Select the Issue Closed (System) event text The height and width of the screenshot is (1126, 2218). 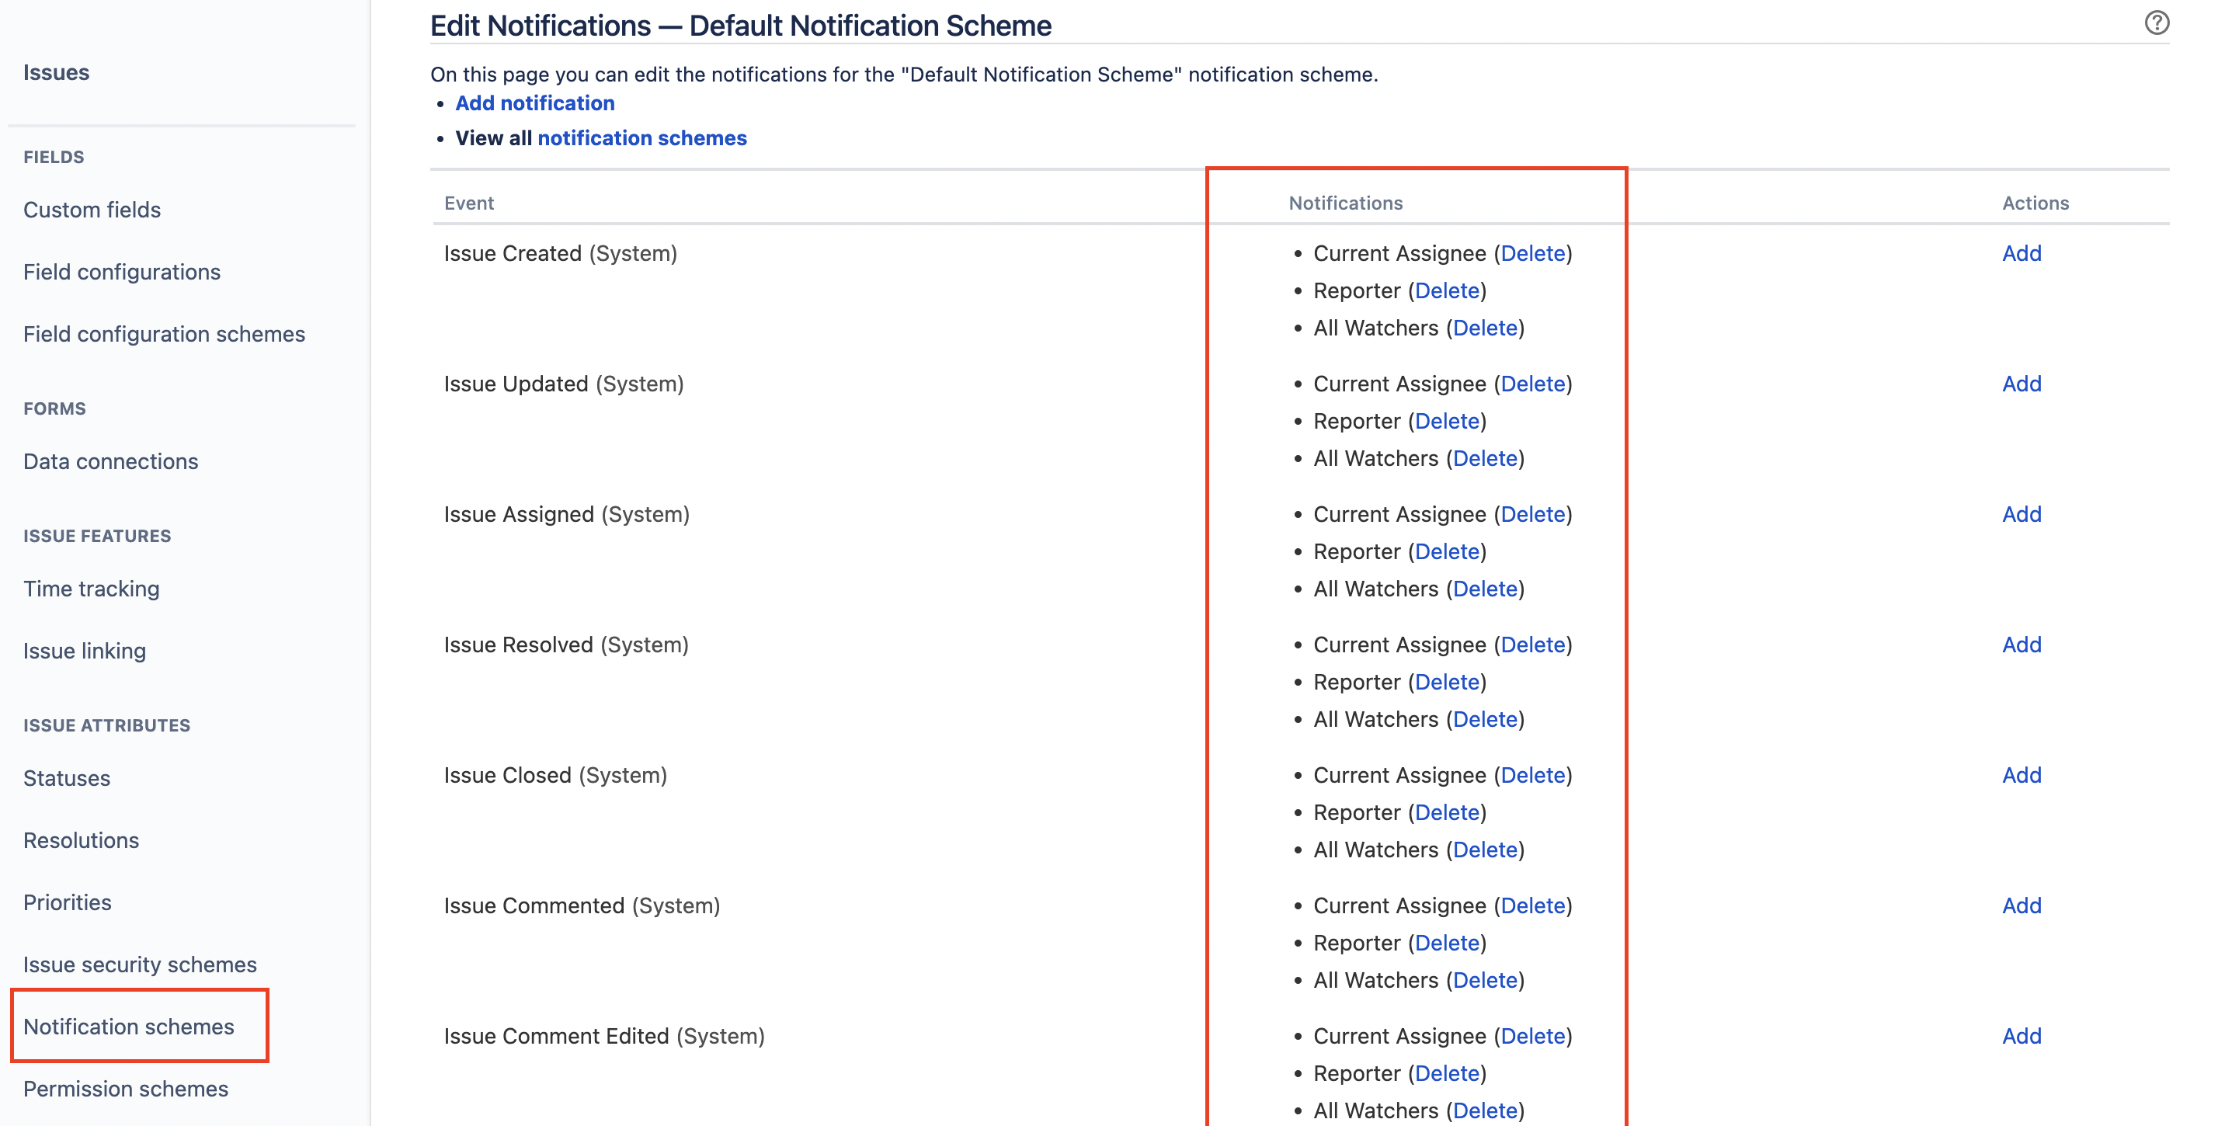click(555, 776)
